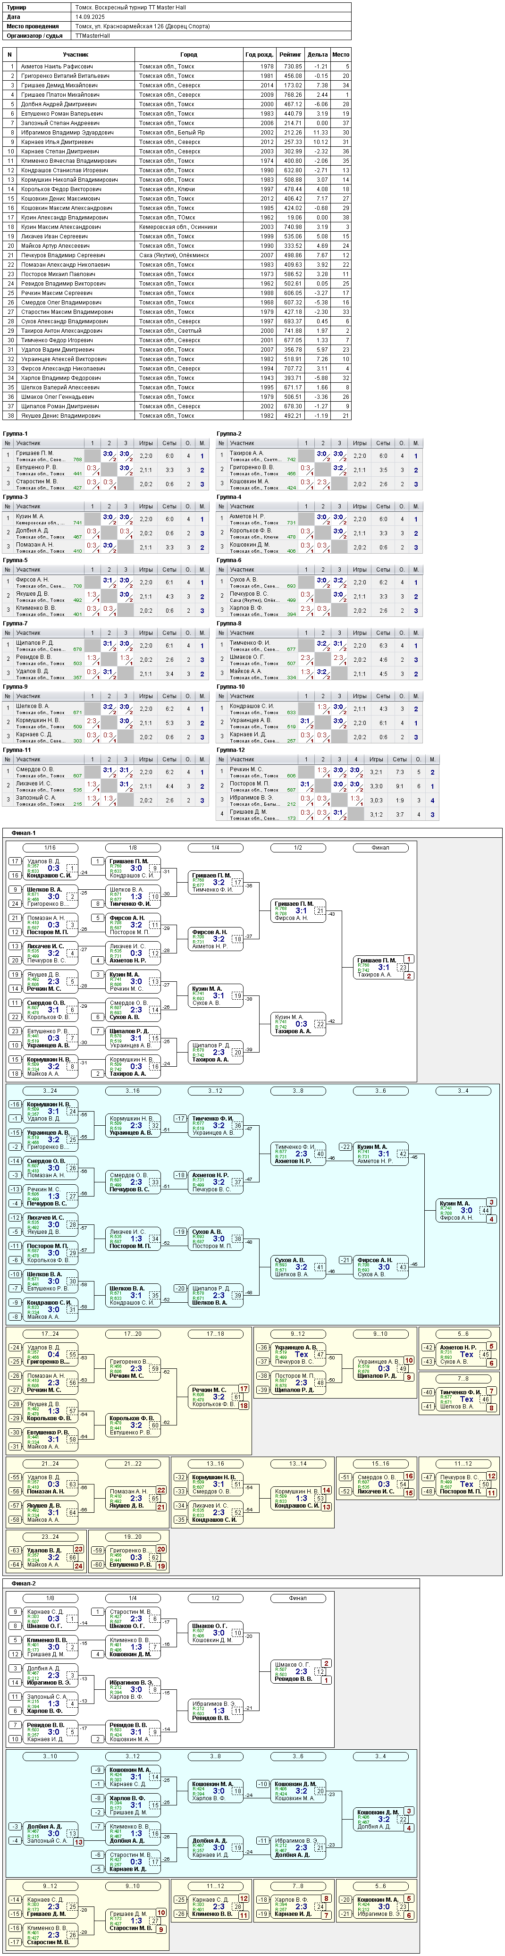The width and height of the screenshot is (505, 1956).
Task: Open player Ахметов Наиль Рафисович
Action: 57,67
